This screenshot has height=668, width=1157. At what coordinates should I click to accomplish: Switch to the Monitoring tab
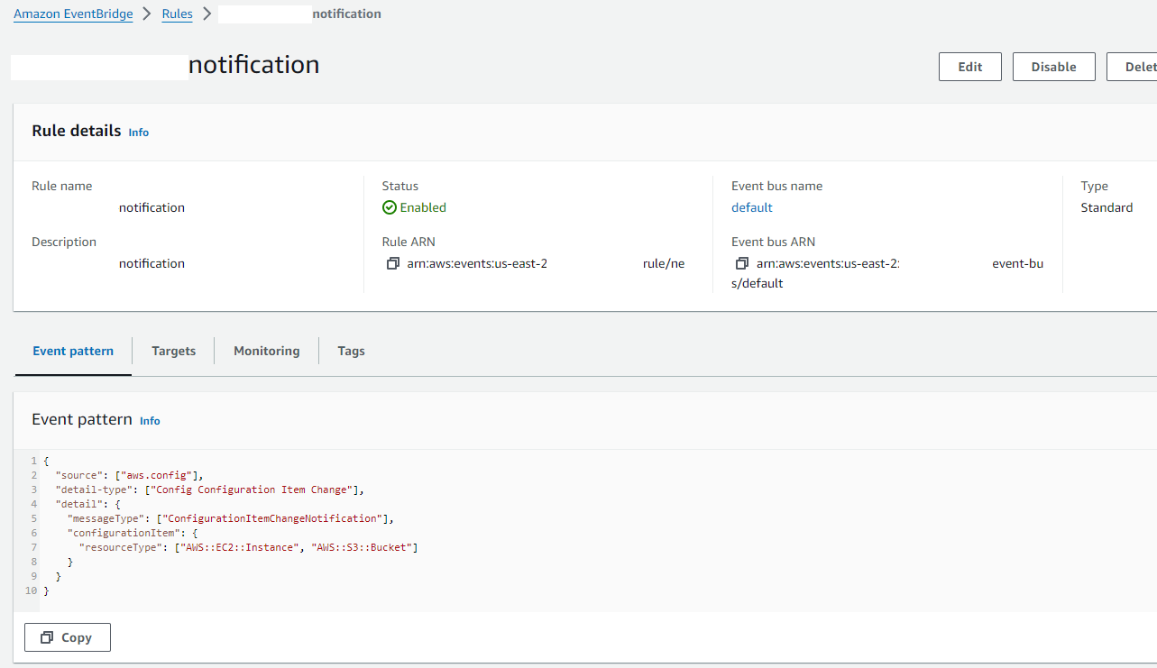click(267, 351)
